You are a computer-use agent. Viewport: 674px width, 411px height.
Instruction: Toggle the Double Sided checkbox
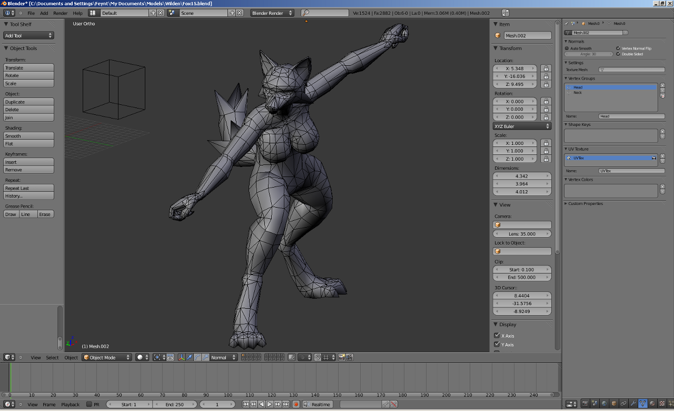pyautogui.click(x=618, y=54)
